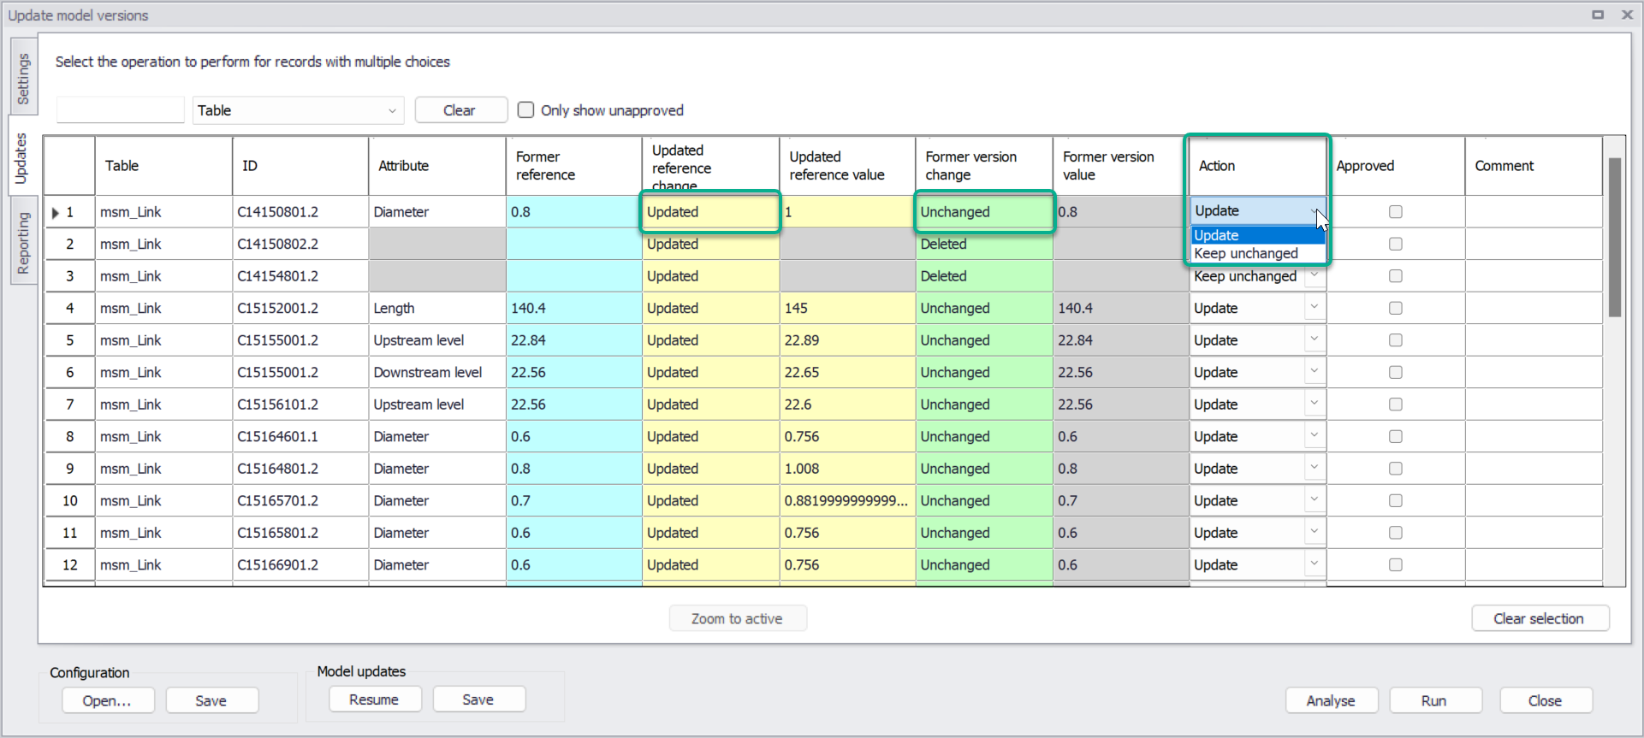Open Action dropdown for row 6 Downstream level
This screenshot has width=1644, height=738.
pos(1315,371)
